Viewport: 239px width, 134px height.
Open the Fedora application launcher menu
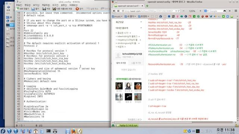click(x=3, y=131)
